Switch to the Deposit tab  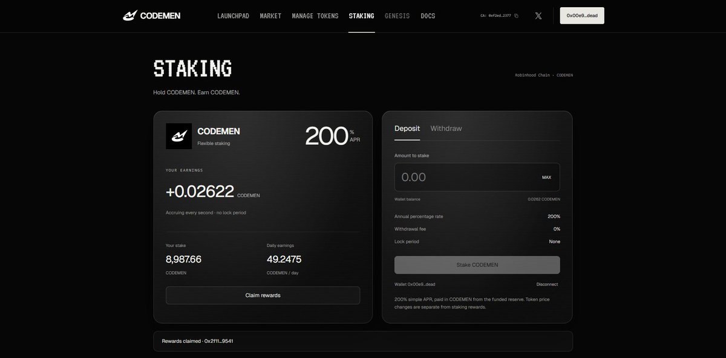tap(407, 128)
